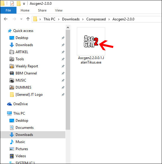Click Compressed in address breadcrumb
Image resolution: width=162 pixels, height=164 pixels.
(x=96, y=19)
